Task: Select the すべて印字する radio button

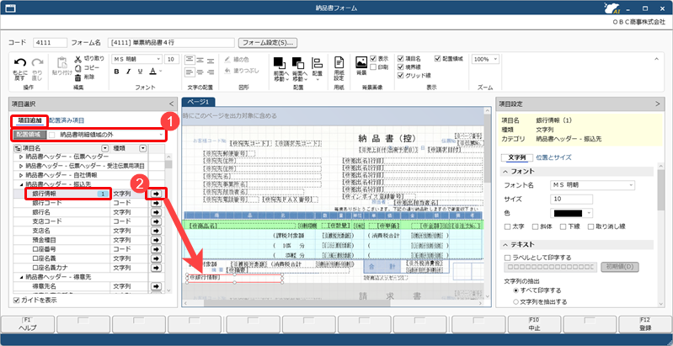Action: click(515, 290)
